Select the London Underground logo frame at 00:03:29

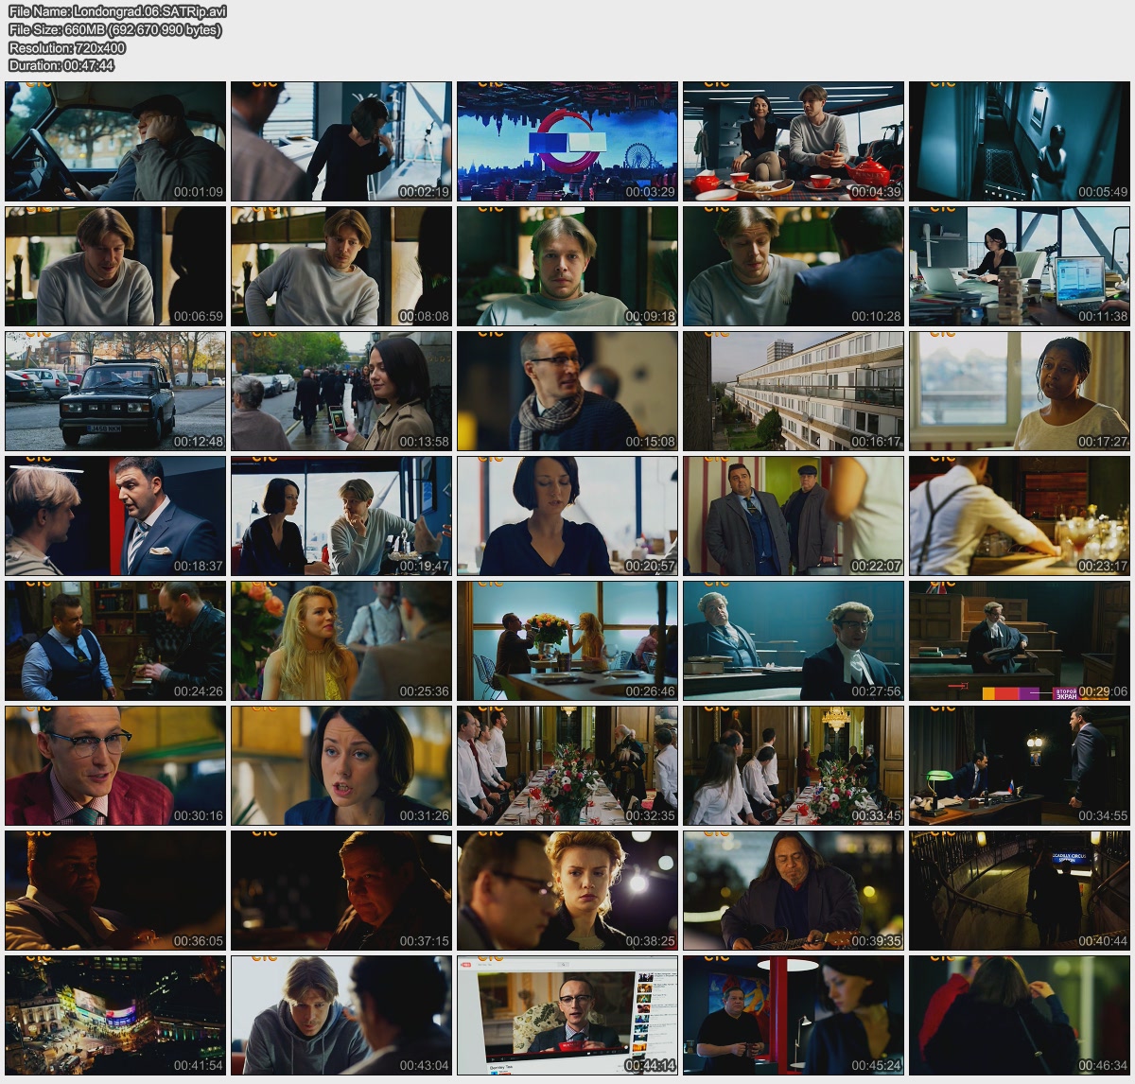(x=567, y=141)
